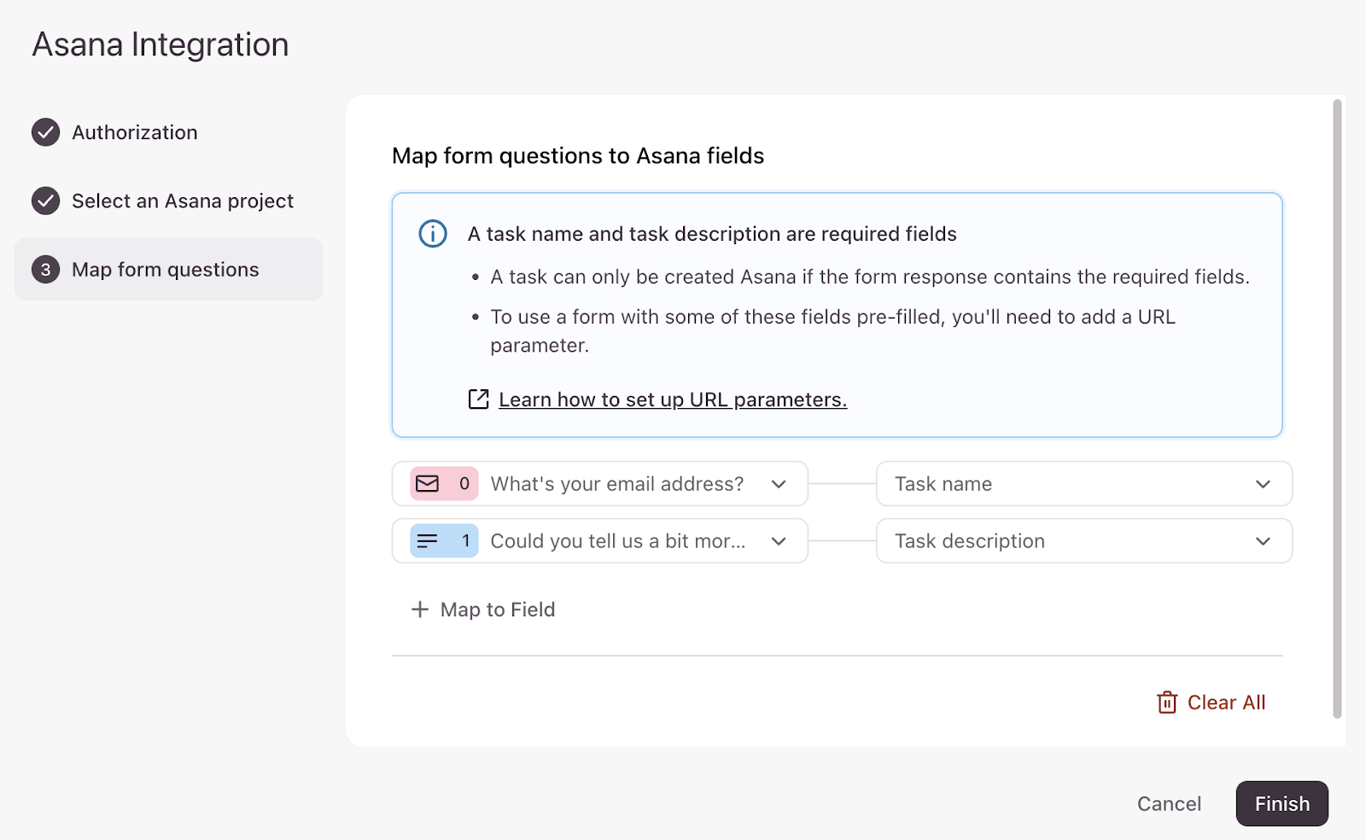The image size is (1366, 840).
Task: Open Learn how to set up URL parameters link
Action: pyautogui.click(x=673, y=400)
